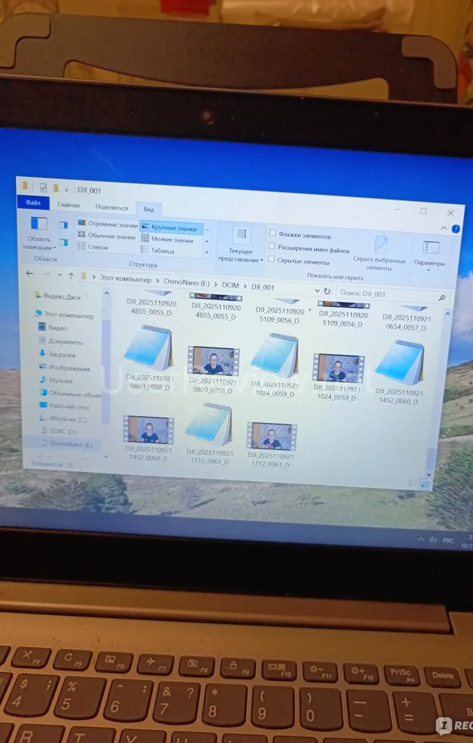Choose the Таблица view layout

(162, 251)
